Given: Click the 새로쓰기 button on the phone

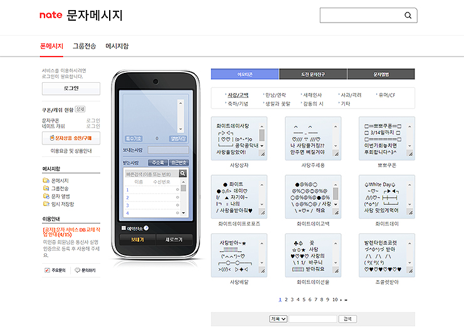Looking at the screenshot, I should [x=174, y=239].
